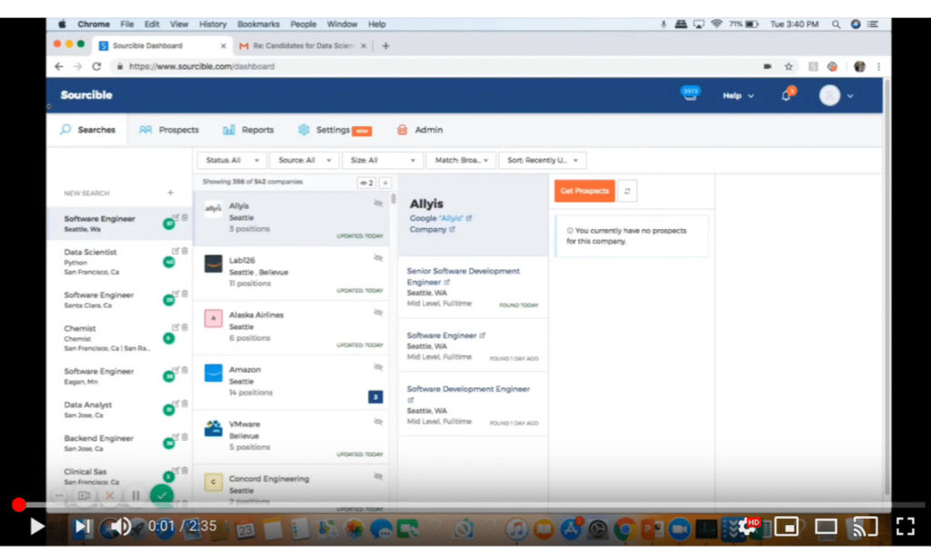Viewport: 931px width, 558px height.
Task: Hide the Alaska Airlines company
Action: pos(378,313)
